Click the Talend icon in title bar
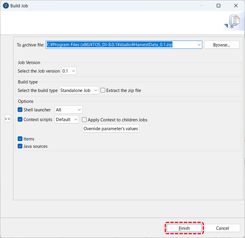Screen dimensions: 245x238 [x=6, y=6]
